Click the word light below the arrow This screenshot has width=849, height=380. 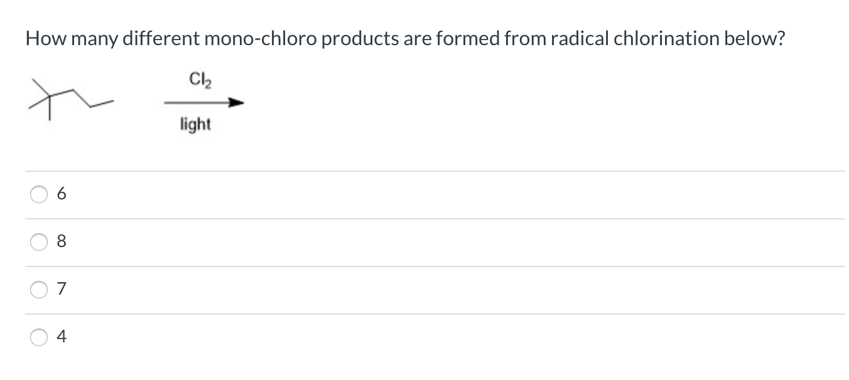coord(195,124)
